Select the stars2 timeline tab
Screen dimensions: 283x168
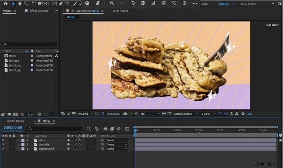coord(46,121)
